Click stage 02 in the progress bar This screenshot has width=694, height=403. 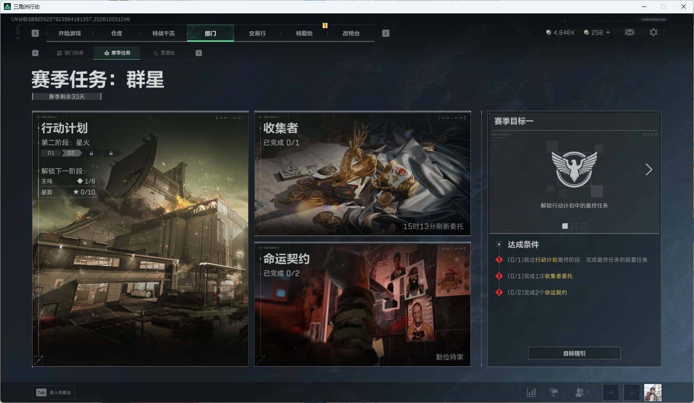pos(71,153)
